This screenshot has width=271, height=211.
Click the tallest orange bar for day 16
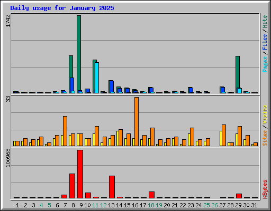137,121
